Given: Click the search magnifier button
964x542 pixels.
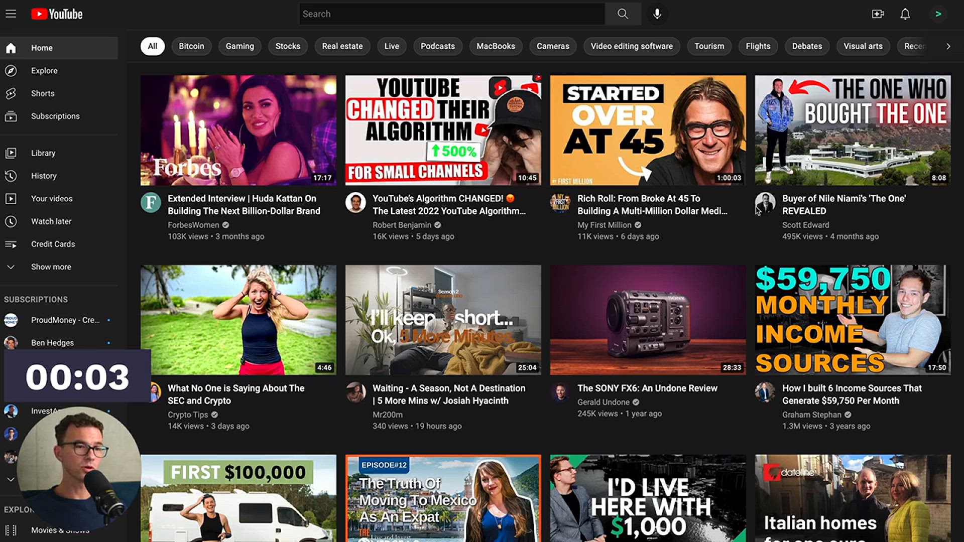Looking at the screenshot, I should (x=623, y=14).
